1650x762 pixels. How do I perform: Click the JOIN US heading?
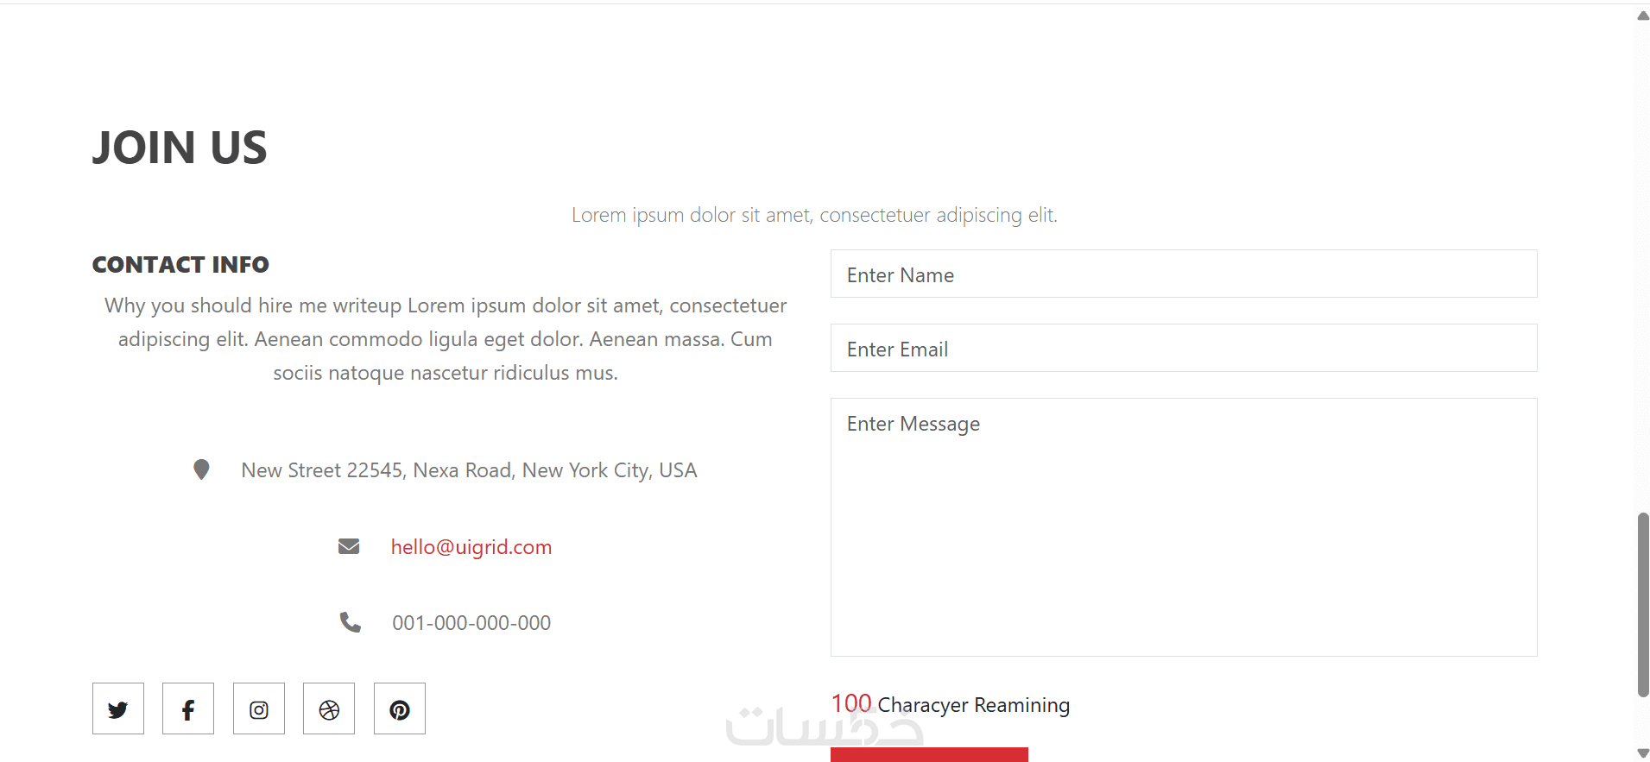point(180,148)
